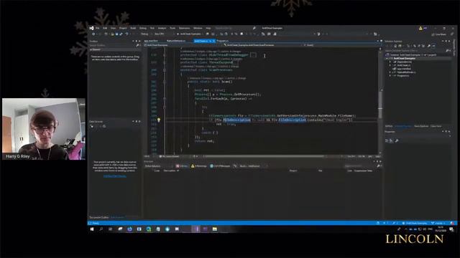Click the Firefox taskbar icon

point(129,229)
